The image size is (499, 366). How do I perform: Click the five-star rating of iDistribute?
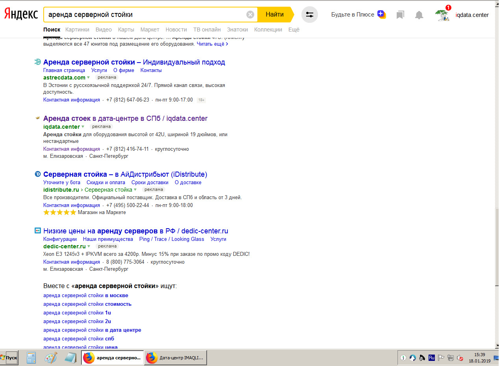tap(59, 213)
